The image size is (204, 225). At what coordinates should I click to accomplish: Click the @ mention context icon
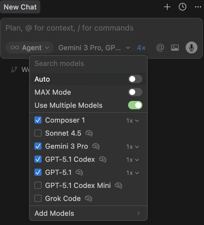(160, 47)
